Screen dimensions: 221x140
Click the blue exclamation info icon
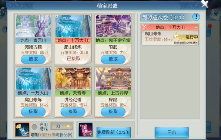click(x=196, y=17)
